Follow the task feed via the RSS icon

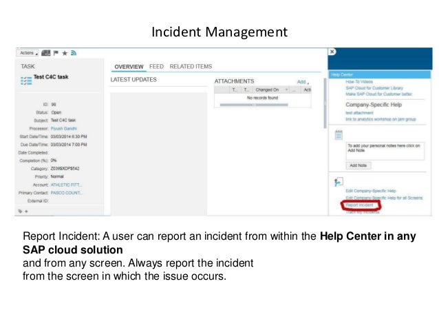pyautogui.click(x=74, y=53)
